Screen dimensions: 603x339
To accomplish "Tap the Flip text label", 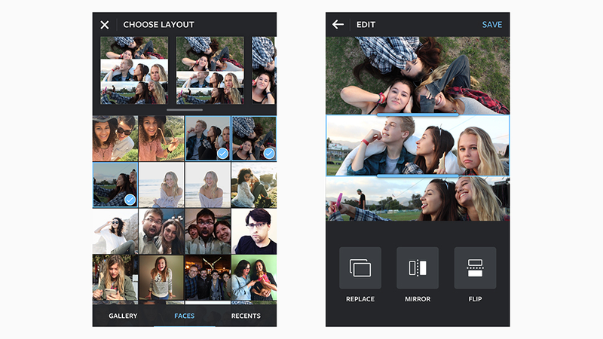I will click(x=475, y=299).
